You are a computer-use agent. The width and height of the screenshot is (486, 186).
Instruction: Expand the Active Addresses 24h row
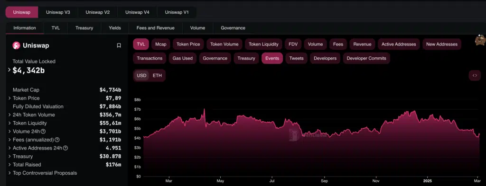coord(9,148)
